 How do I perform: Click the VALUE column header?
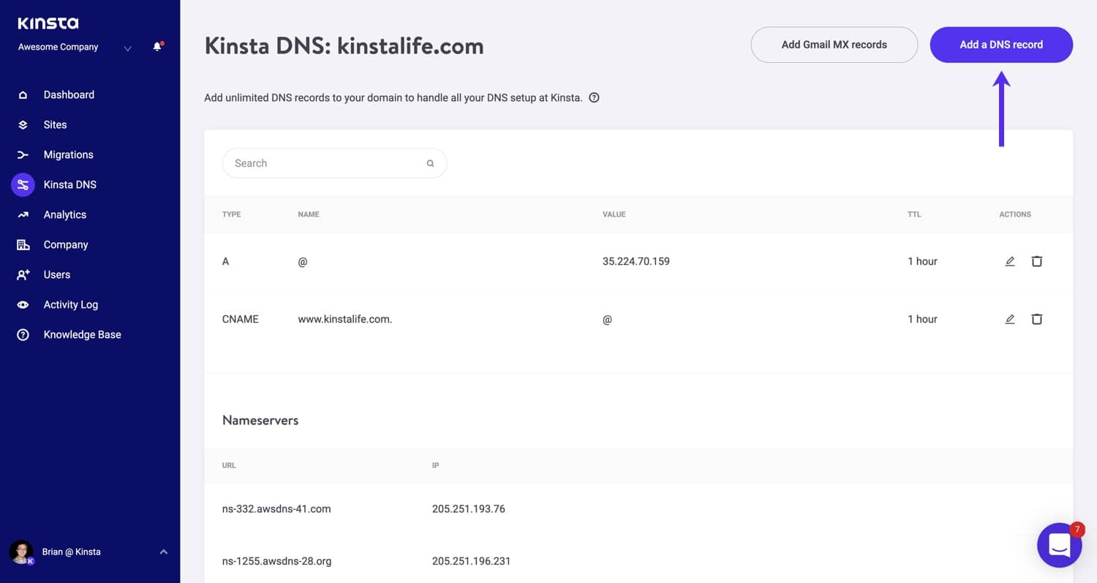point(614,214)
